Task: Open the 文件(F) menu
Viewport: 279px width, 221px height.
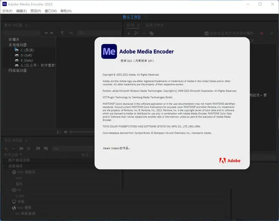Action: 7,11
